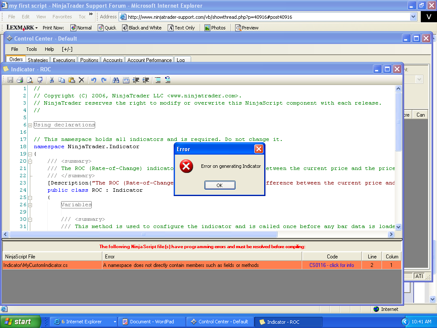Collapse the summary block at line 30
This screenshot has width=437, height=328.
click(30, 220)
